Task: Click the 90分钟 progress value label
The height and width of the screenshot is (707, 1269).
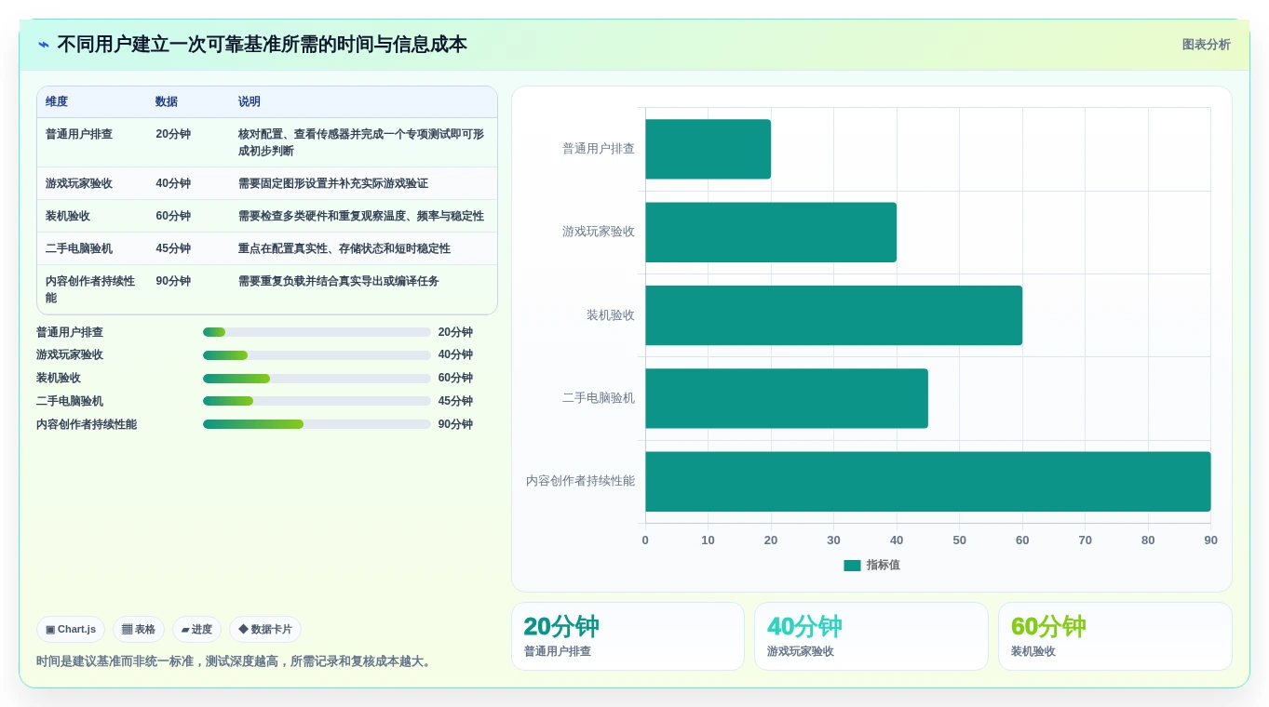Action: point(455,424)
